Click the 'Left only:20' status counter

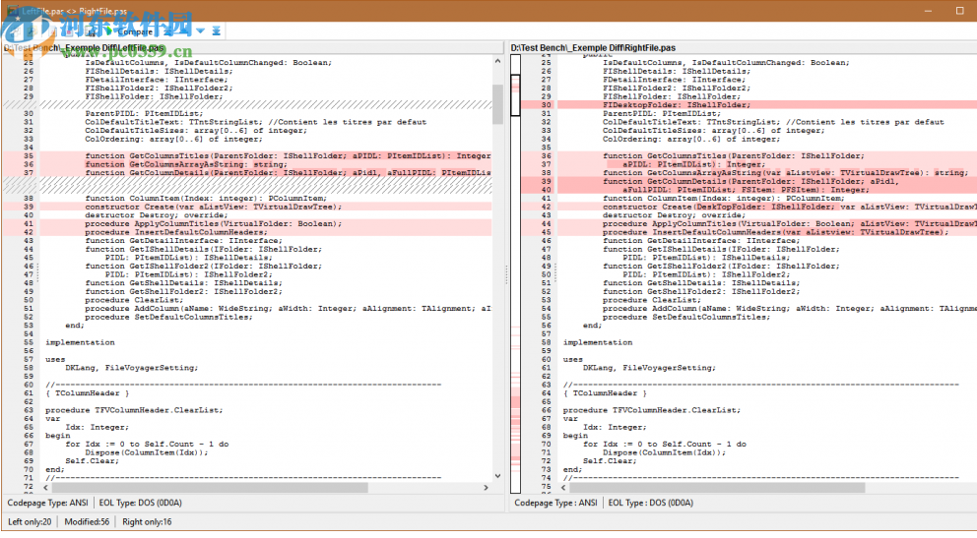tap(30, 522)
